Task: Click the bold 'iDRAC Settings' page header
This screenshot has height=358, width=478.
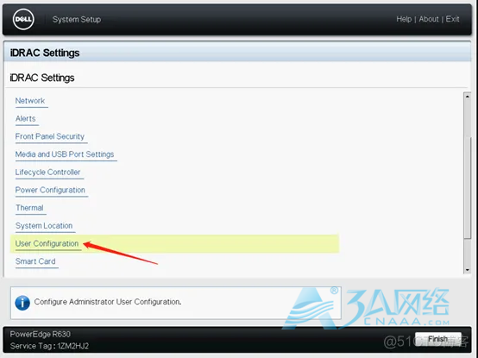Action: tap(45, 53)
